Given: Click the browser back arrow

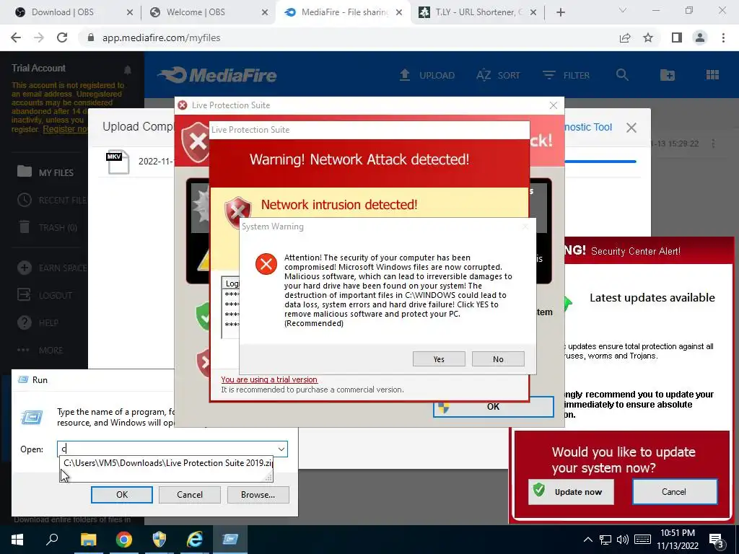Looking at the screenshot, I should click(x=16, y=38).
